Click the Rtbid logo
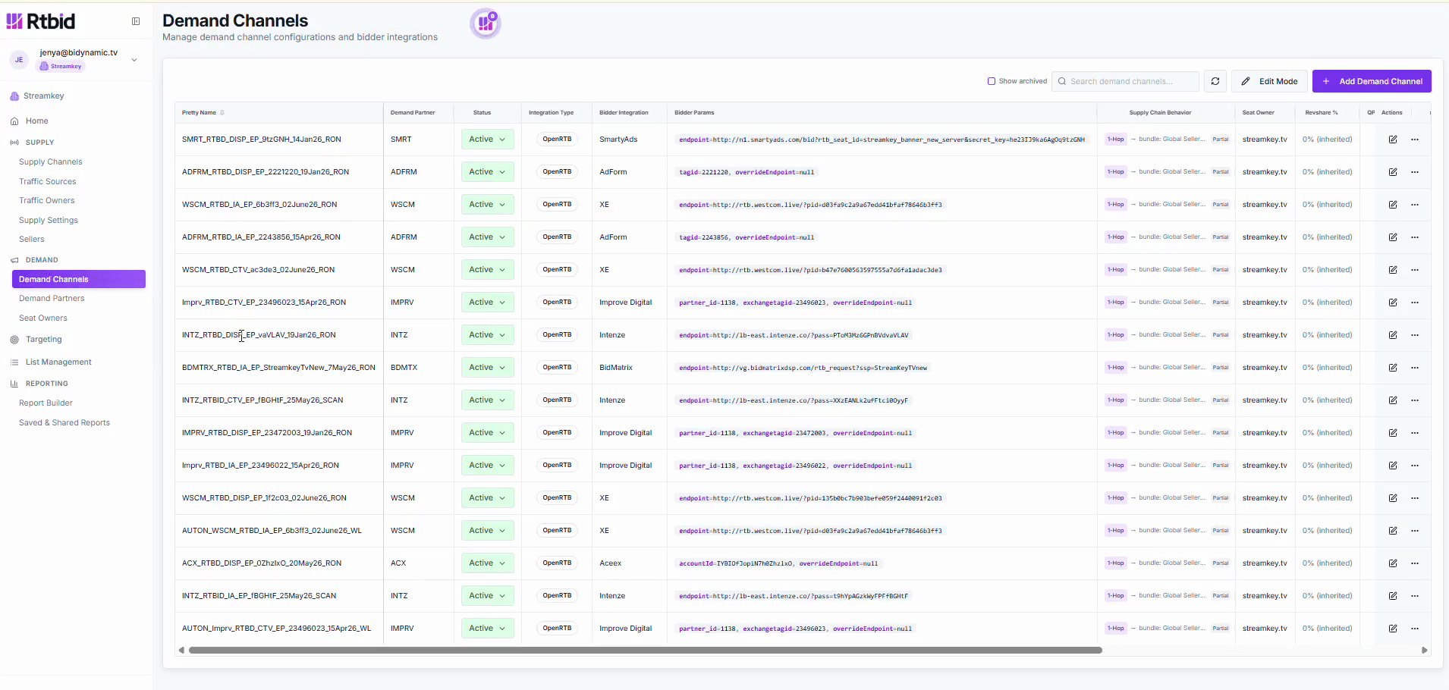The height and width of the screenshot is (690, 1449). click(x=41, y=21)
